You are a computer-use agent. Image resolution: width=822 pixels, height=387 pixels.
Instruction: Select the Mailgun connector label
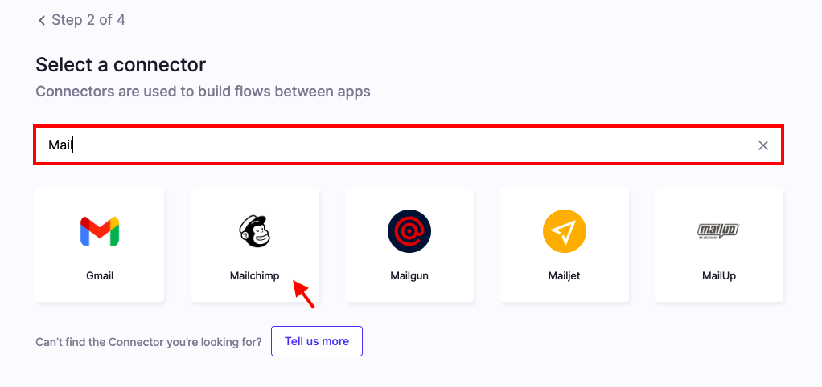click(409, 275)
